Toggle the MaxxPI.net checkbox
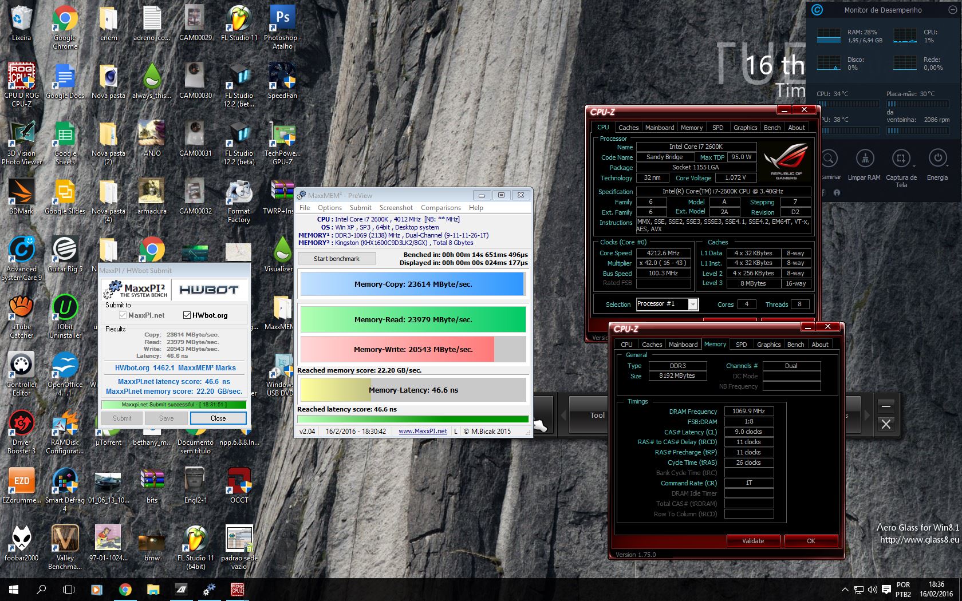 123,315
